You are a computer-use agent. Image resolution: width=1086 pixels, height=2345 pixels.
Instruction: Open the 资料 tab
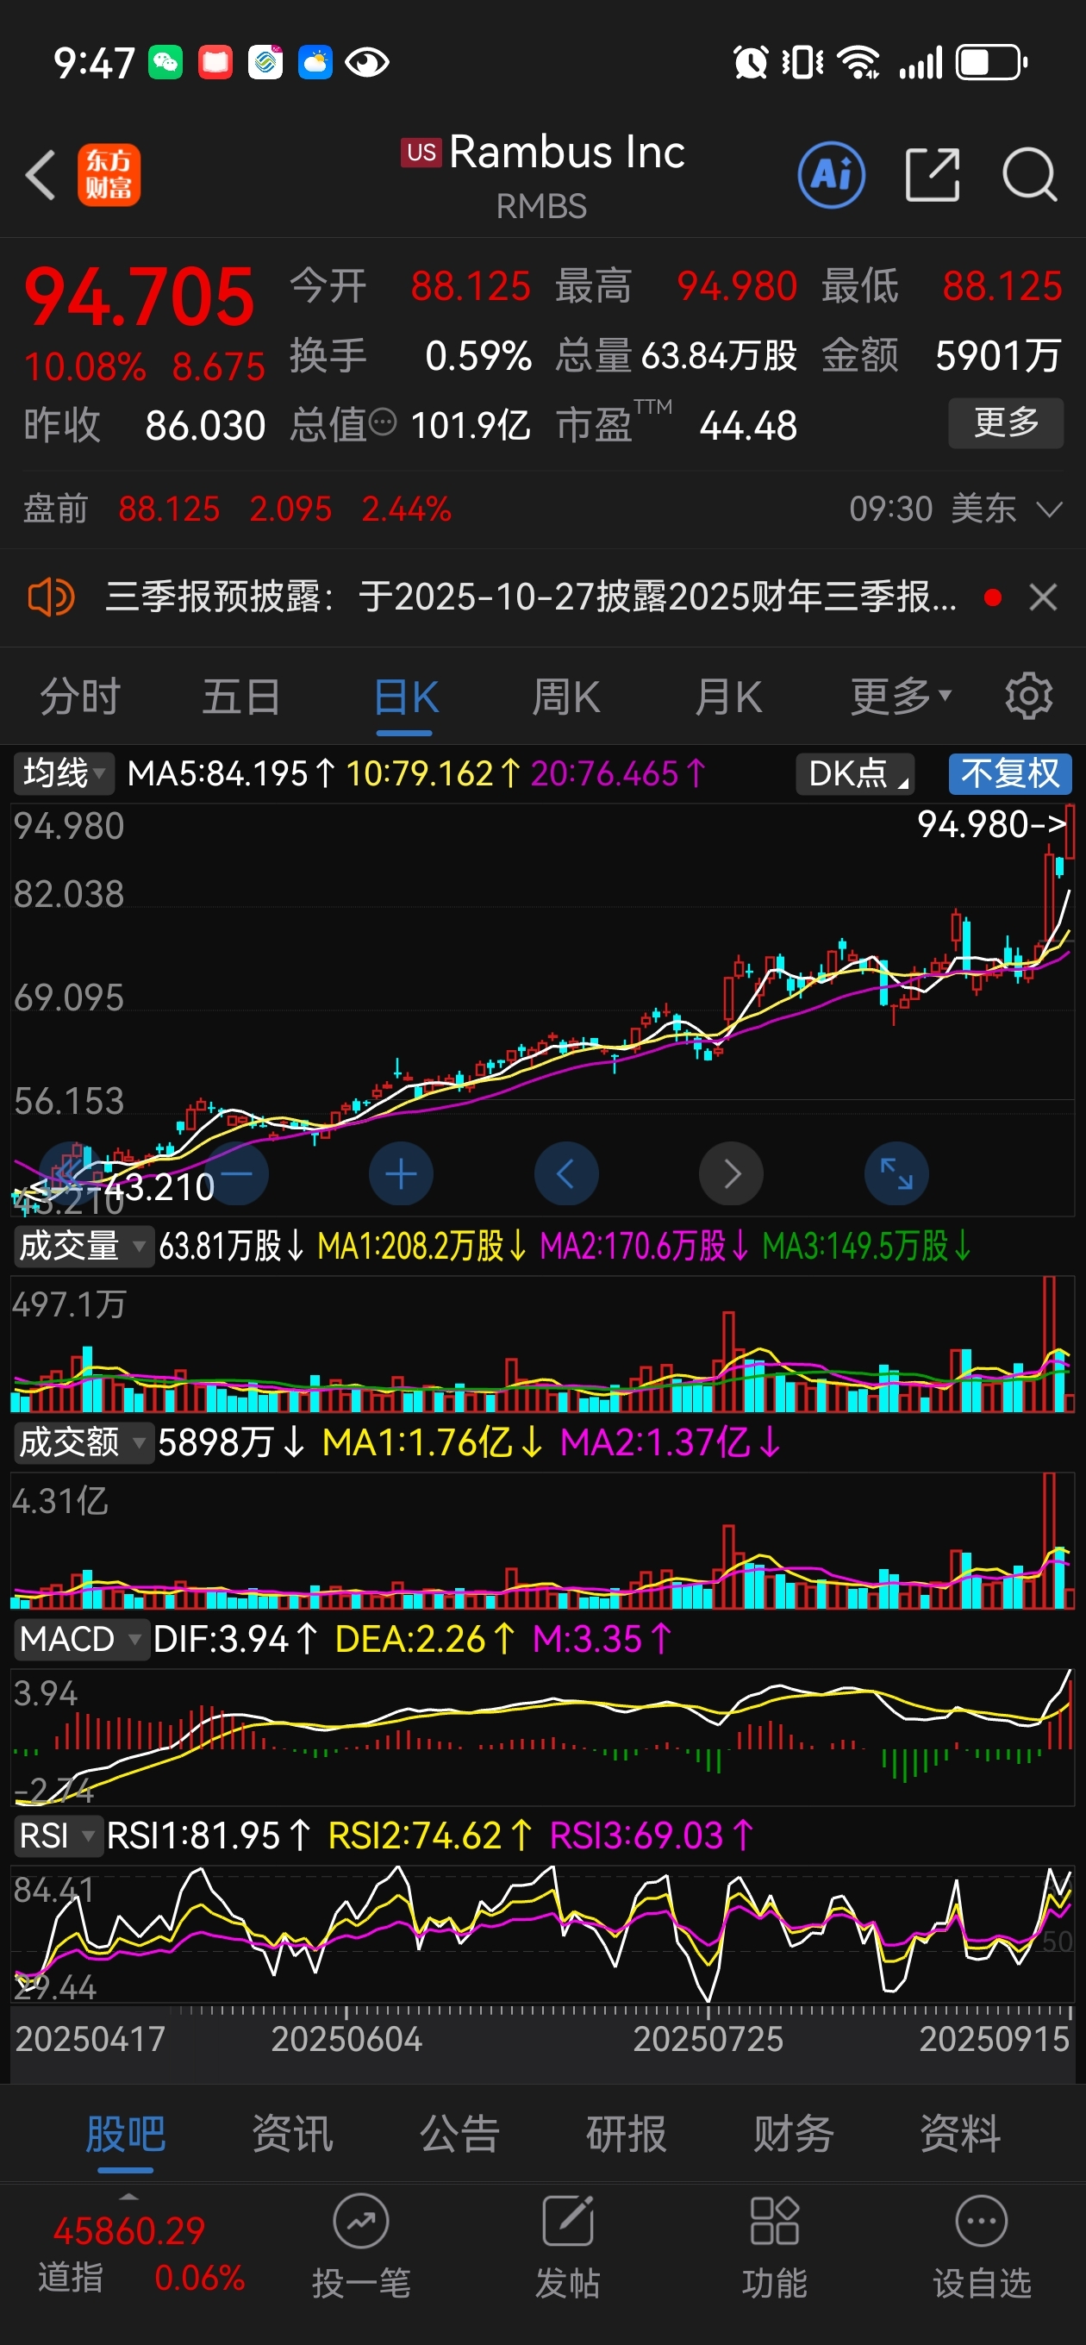point(960,2135)
